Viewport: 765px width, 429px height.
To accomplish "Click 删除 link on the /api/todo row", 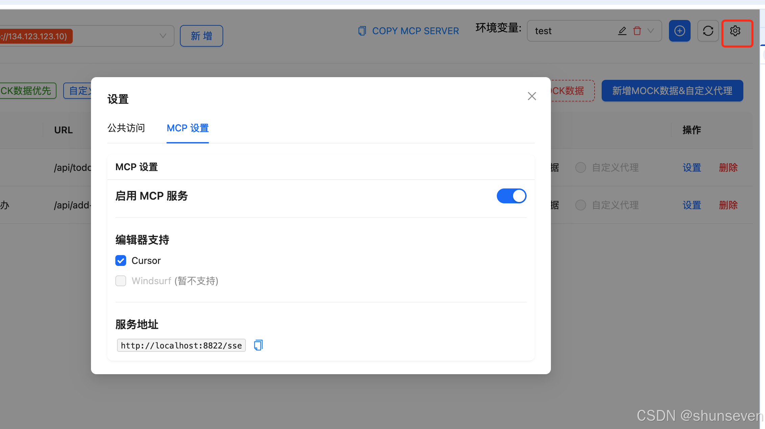I will tap(728, 167).
